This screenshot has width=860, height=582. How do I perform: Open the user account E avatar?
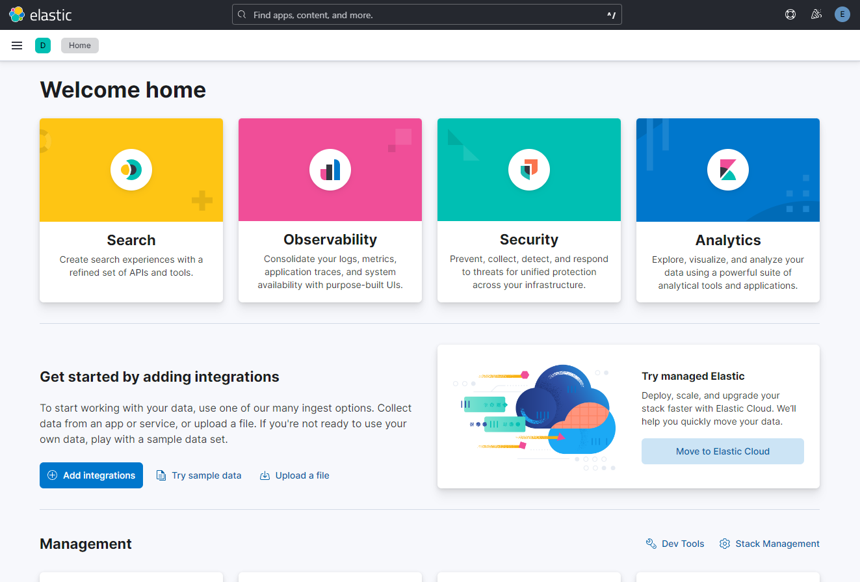pos(842,14)
